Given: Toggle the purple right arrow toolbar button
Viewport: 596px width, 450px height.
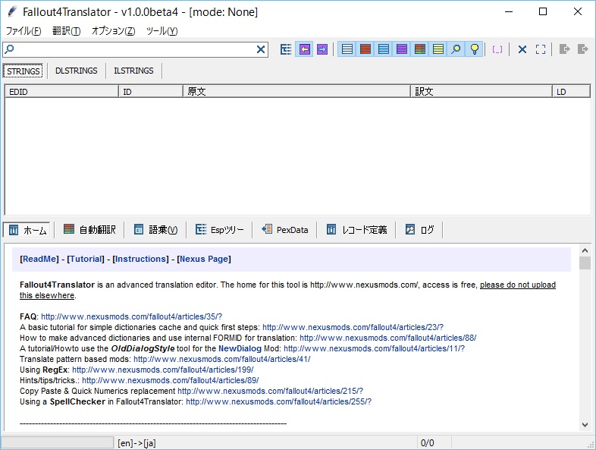Looking at the screenshot, I should (x=322, y=49).
